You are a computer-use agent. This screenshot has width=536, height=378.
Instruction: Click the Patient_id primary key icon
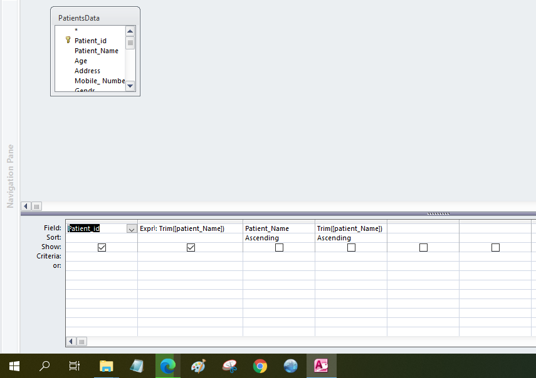tap(68, 40)
